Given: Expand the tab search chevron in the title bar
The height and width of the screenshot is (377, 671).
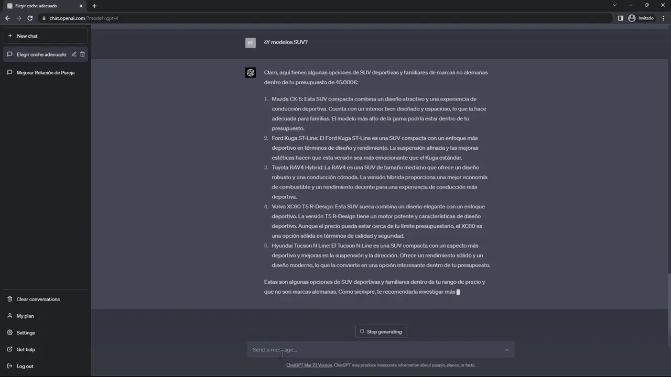Looking at the screenshot, I should point(615,5).
